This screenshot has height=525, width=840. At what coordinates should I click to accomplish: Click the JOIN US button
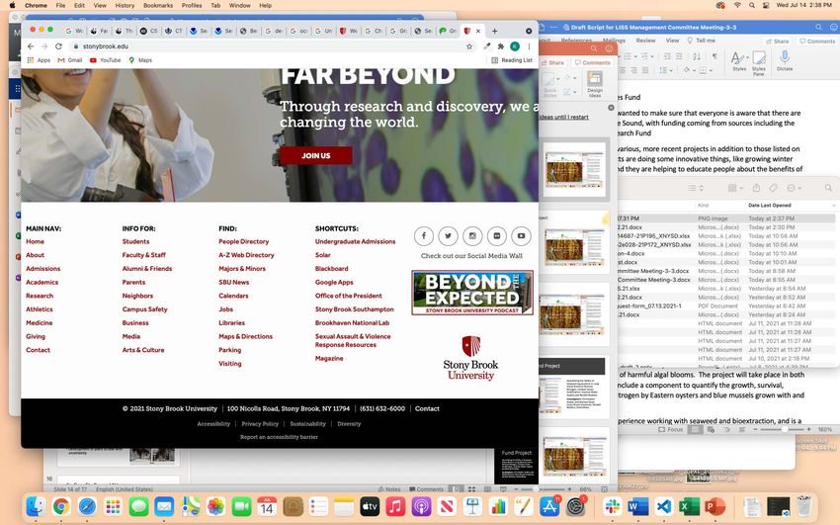click(315, 155)
